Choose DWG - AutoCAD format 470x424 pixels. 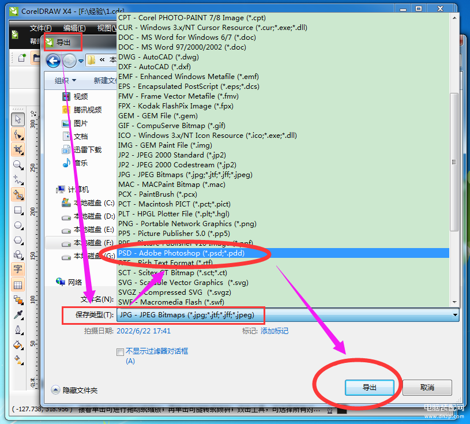coord(283,57)
